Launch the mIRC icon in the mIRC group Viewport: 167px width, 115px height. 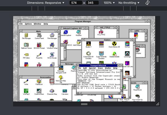(136, 35)
